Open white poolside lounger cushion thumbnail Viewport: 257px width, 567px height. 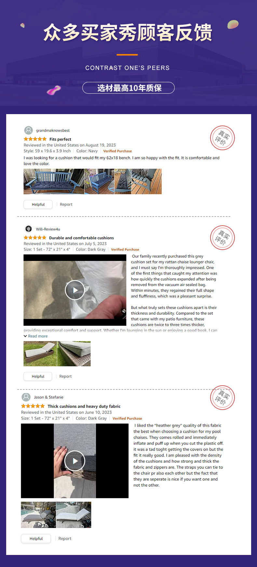click(x=74, y=515)
